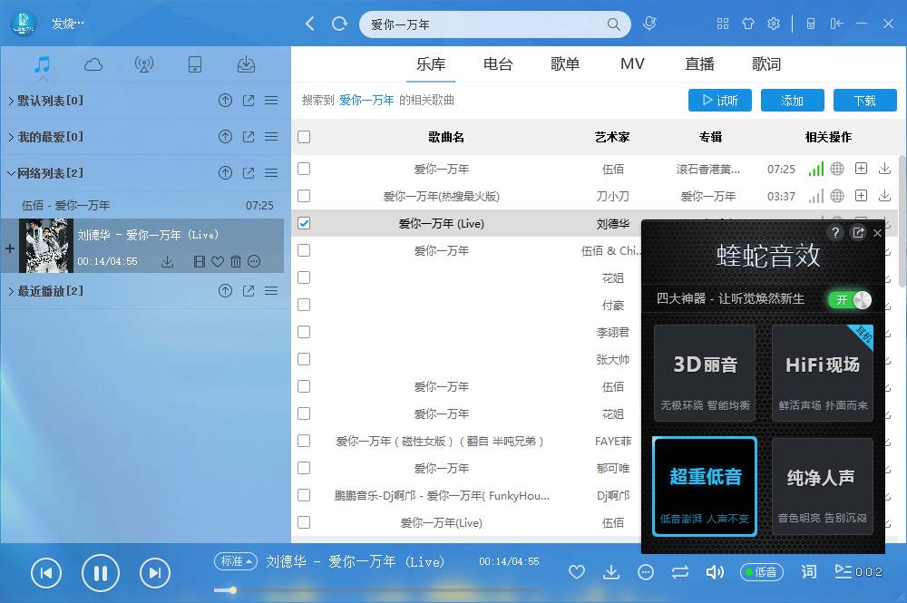Refresh the search results page
907x603 pixels.
[x=340, y=24]
